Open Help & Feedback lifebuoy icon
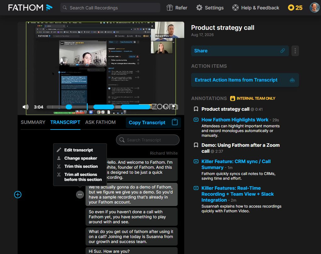This screenshot has height=254, width=321. pyautogui.click(x=235, y=8)
